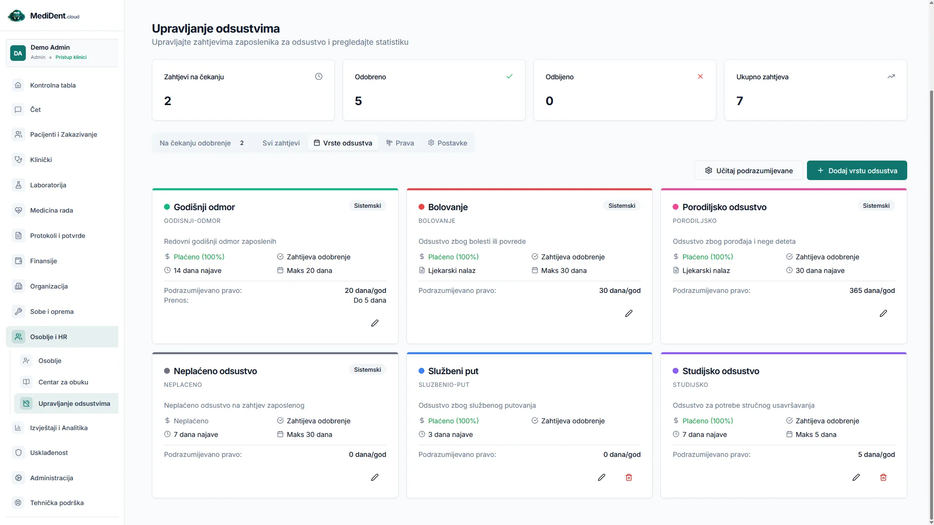Open the Postavke tab
934x525 pixels.
point(447,143)
